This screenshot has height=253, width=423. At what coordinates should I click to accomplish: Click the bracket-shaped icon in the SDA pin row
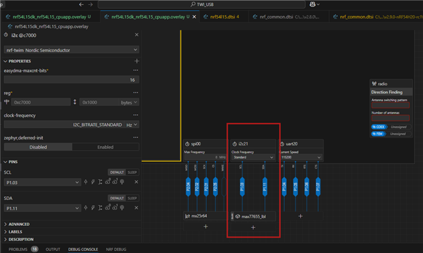[x=100, y=207]
